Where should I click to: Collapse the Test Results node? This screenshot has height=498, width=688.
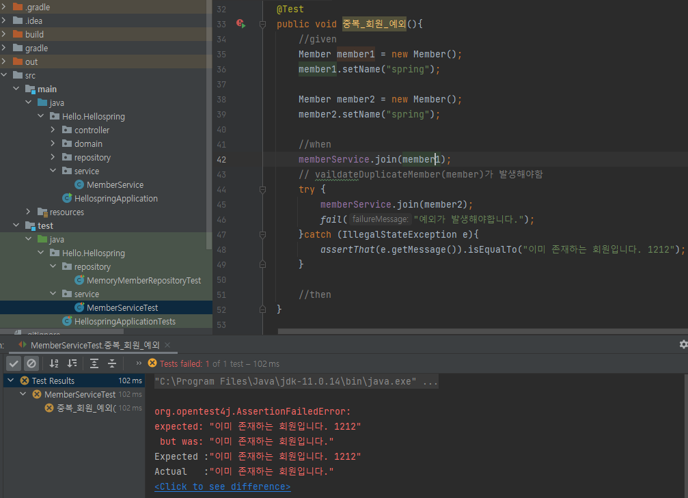point(11,381)
